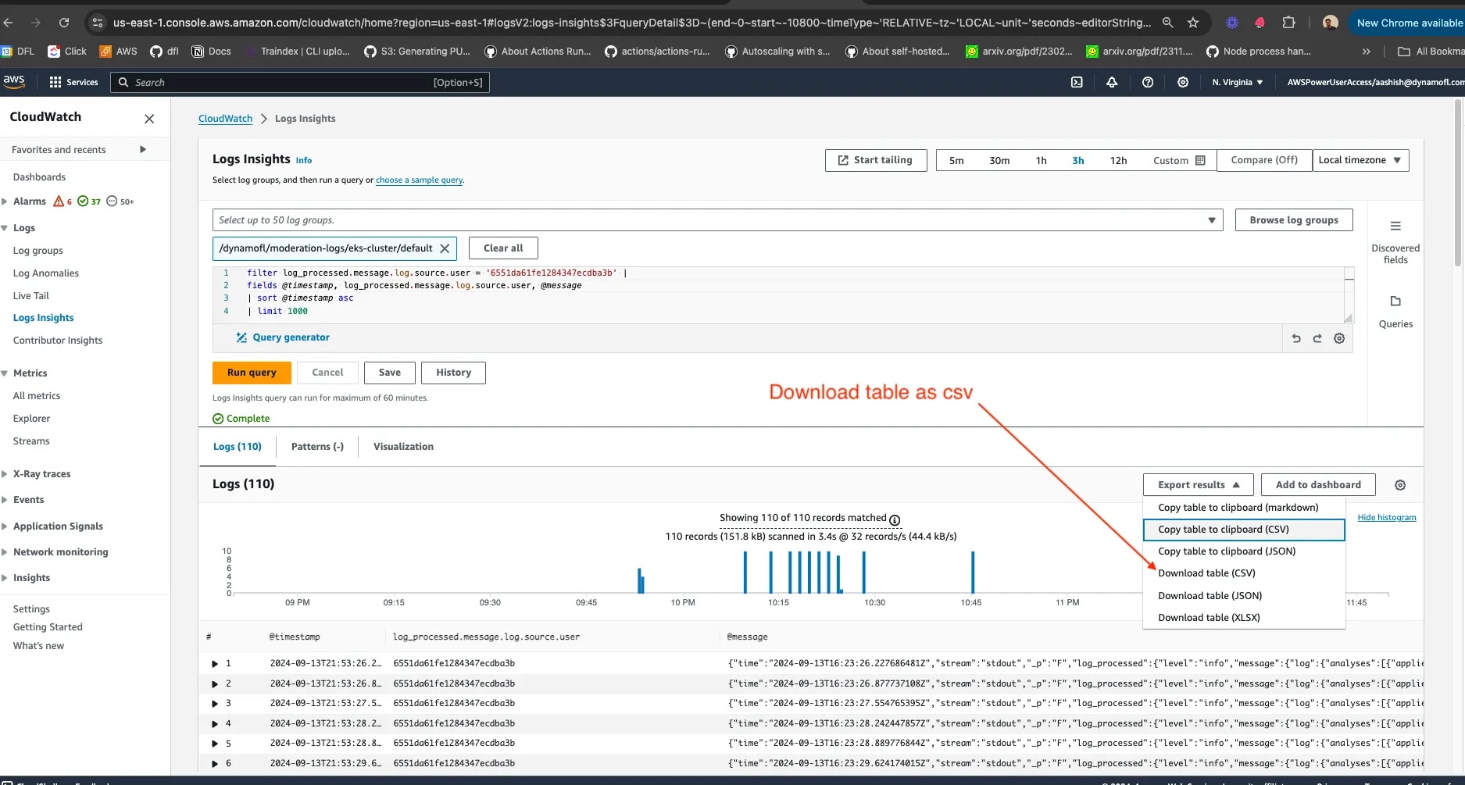Screen dimensions: 1465x785
Task: Click Chrome zoom magnifier icon
Action: (x=1168, y=23)
